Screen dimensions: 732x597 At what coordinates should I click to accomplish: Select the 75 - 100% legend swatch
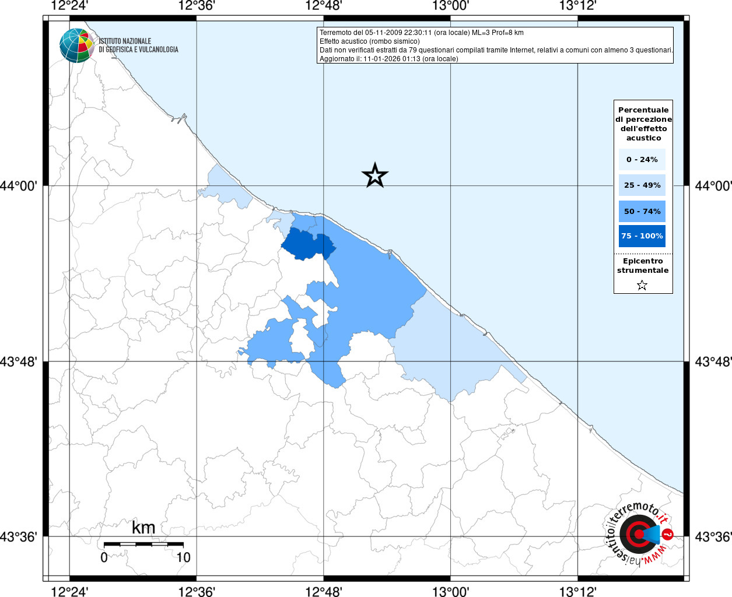tap(642, 236)
